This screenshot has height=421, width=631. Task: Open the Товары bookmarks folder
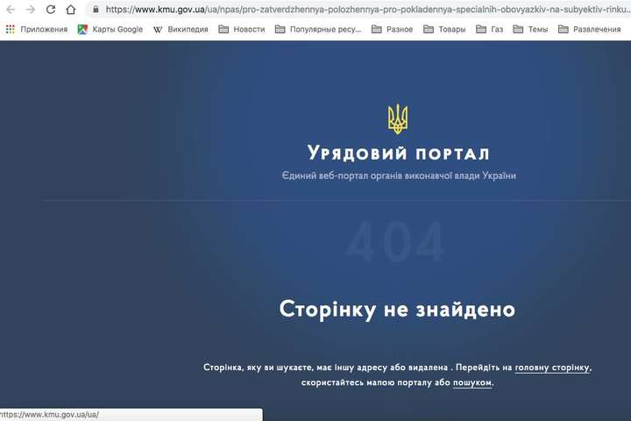pos(444,29)
